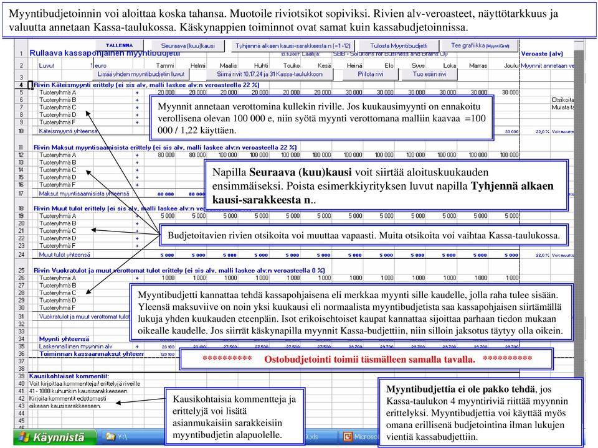Screen dimensions: 598x448
Task: Click the Tee grafiikka button
Action: tap(480, 45)
